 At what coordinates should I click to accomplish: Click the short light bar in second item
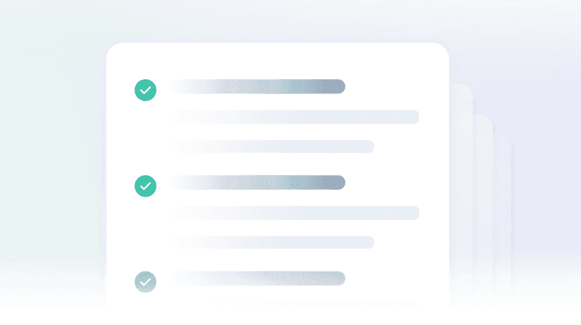pyautogui.click(x=273, y=242)
